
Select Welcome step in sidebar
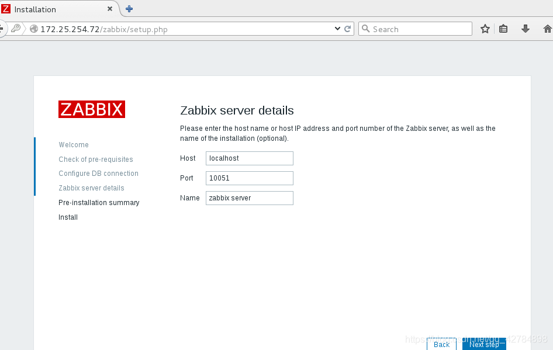click(x=74, y=145)
